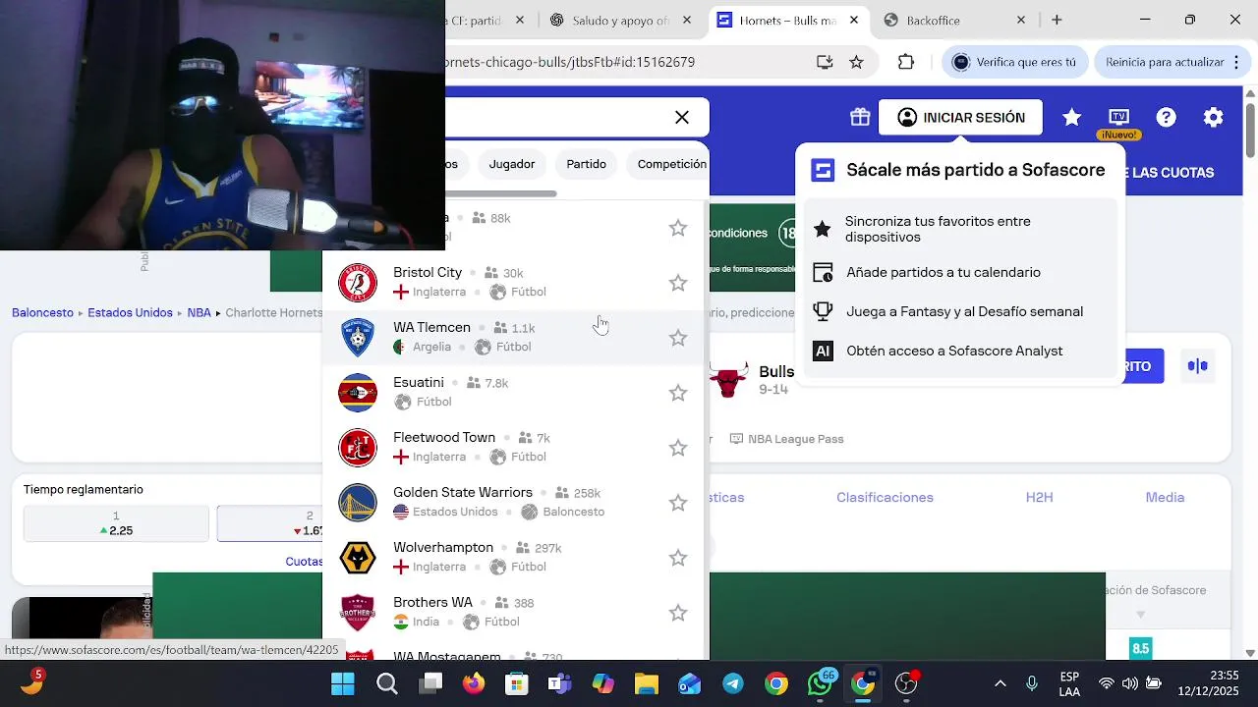Open the NBA breadcrumb link
The height and width of the screenshot is (707, 1258).
200,313
